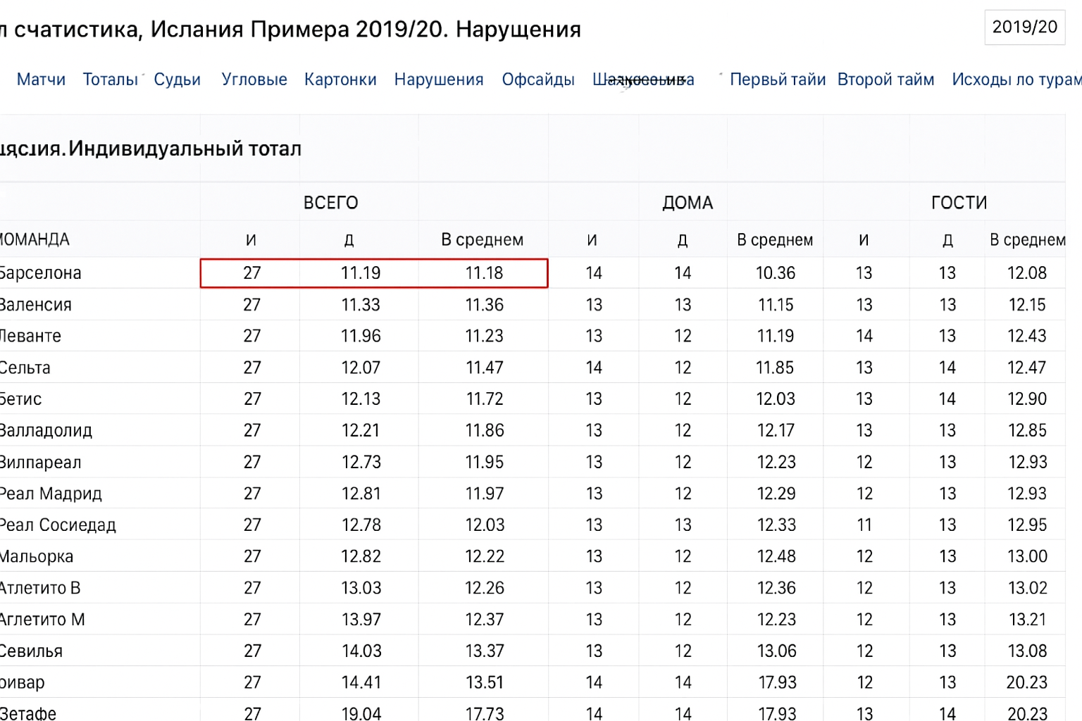This screenshot has width=1082, height=721.
Task: Open the 2019/20 season selector
Action: (x=1024, y=27)
